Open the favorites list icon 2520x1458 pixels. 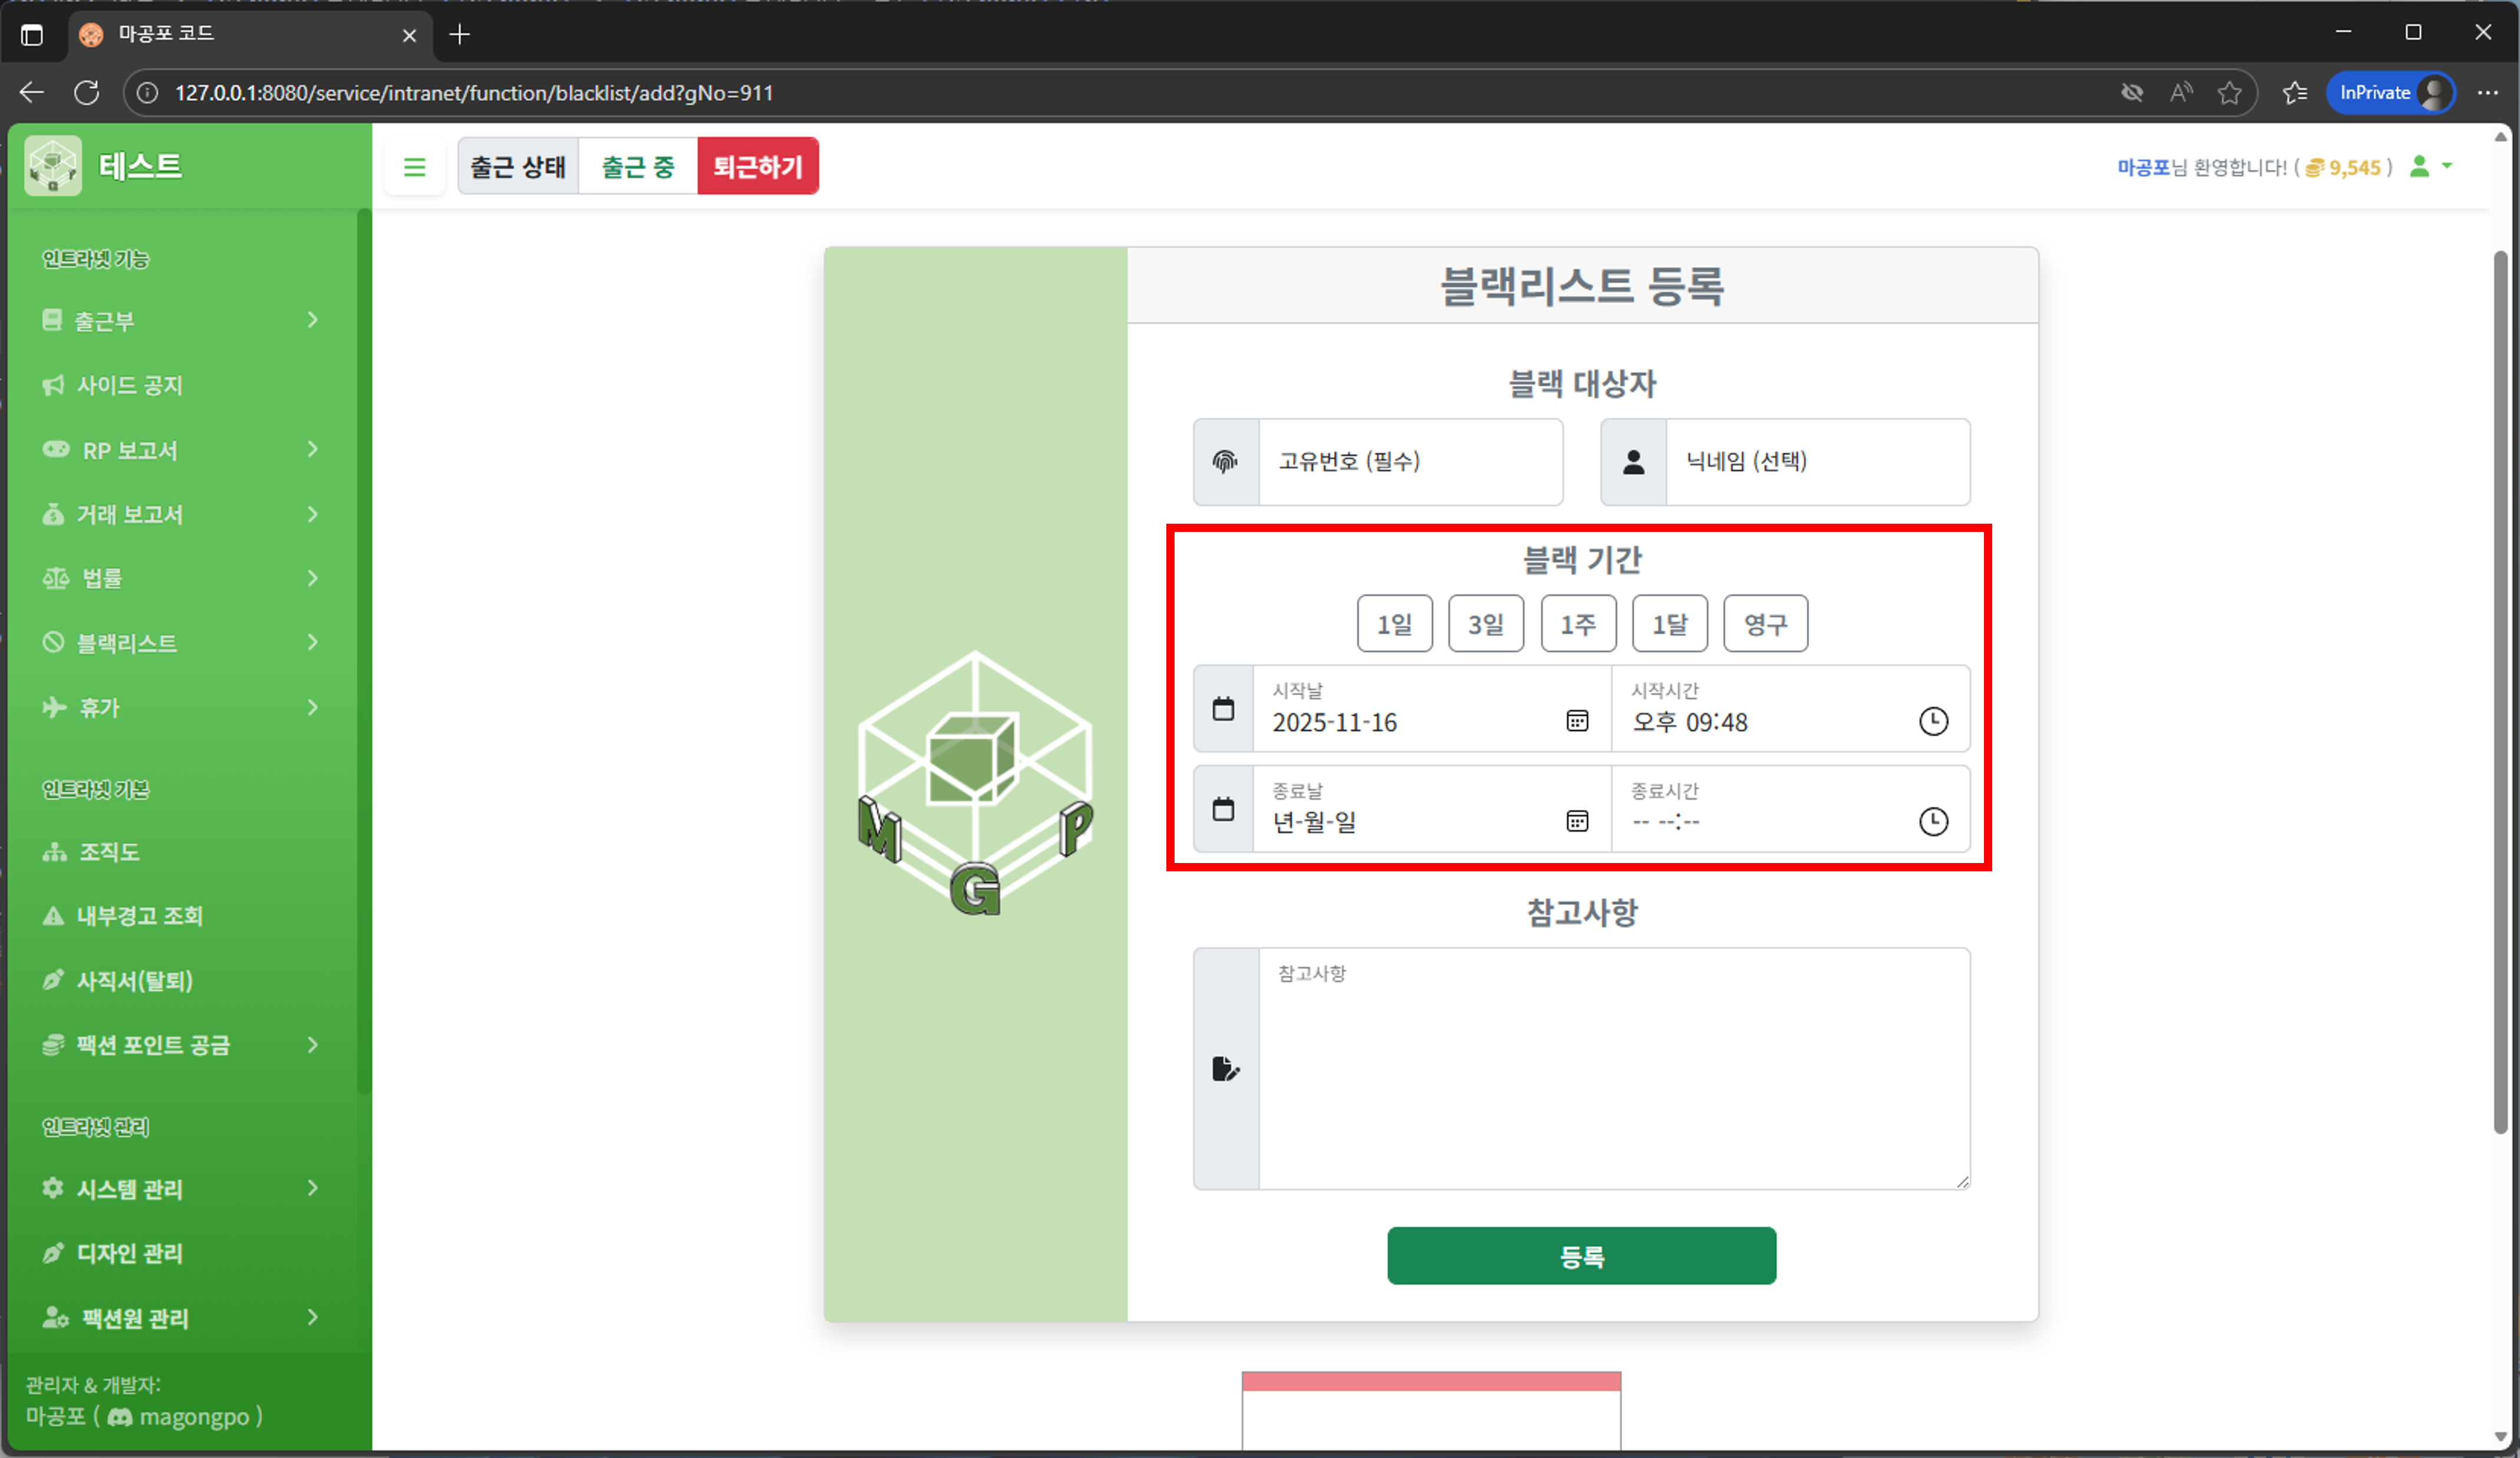[x=2295, y=93]
